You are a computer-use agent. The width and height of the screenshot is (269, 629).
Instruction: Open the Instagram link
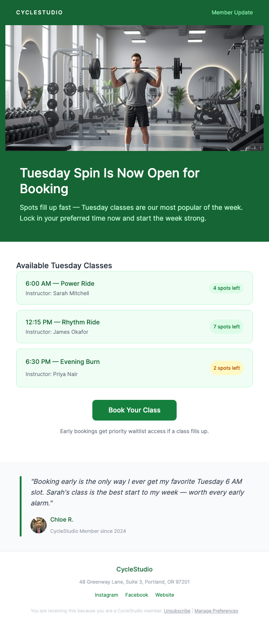106,594
